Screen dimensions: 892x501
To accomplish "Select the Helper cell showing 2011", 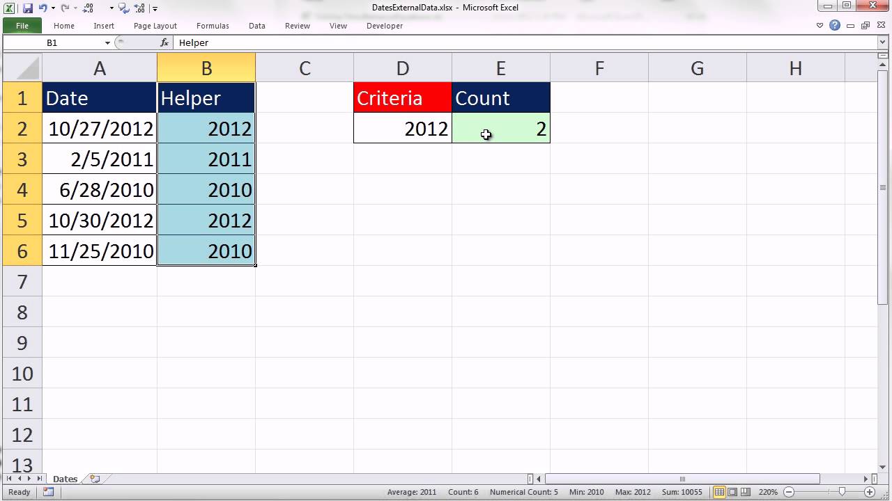I will coord(206,159).
